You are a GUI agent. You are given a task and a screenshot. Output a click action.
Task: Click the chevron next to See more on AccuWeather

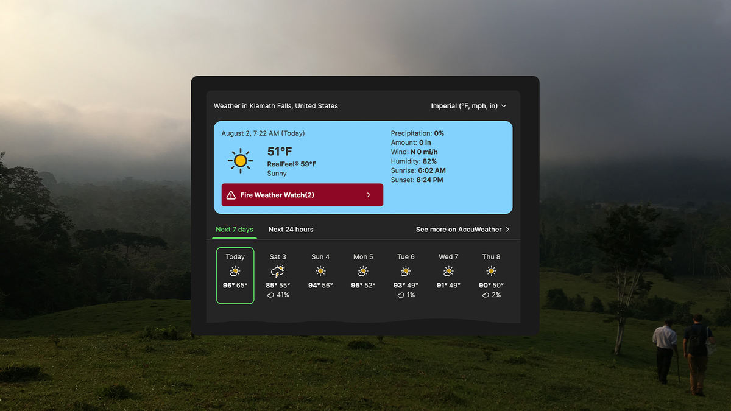coord(506,230)
